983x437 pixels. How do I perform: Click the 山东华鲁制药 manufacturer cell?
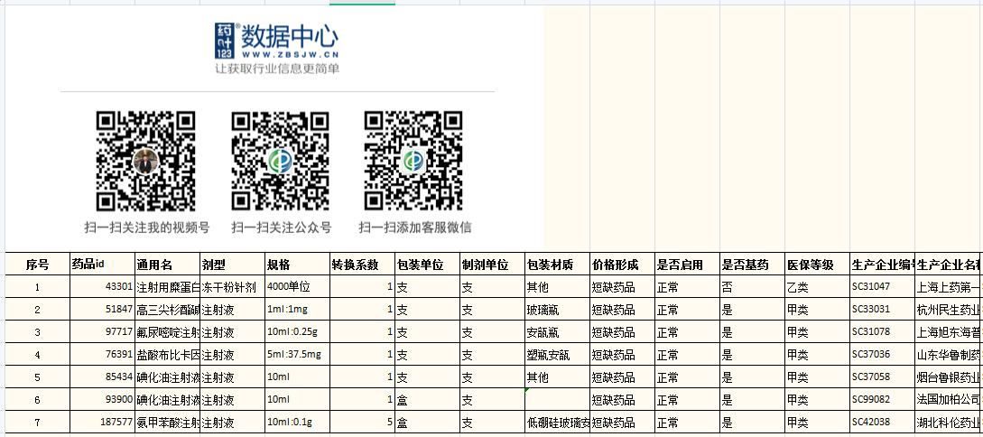coord(949,355)
